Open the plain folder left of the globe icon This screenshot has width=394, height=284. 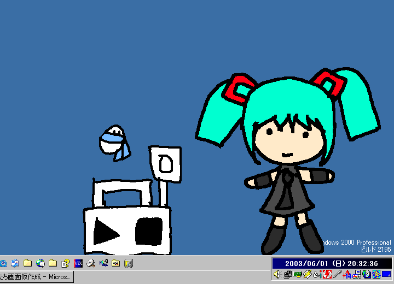[x=28, y=263]
